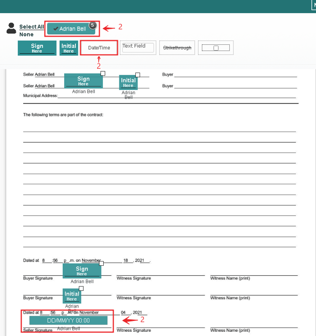This screenshot has width=316, height=336.
Task: Click the person icon beside Select All
Action: coord(11,28)
